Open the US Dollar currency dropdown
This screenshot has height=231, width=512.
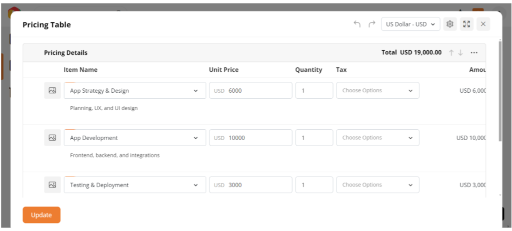(x=410, y=24)
